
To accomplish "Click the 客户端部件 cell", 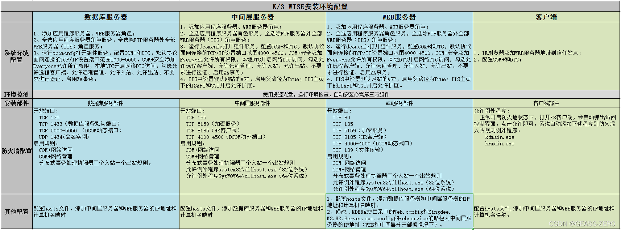I will [x=546, y=103].
